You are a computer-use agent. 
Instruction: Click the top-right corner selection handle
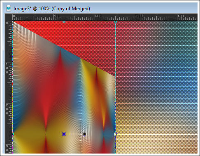point(116,22)
